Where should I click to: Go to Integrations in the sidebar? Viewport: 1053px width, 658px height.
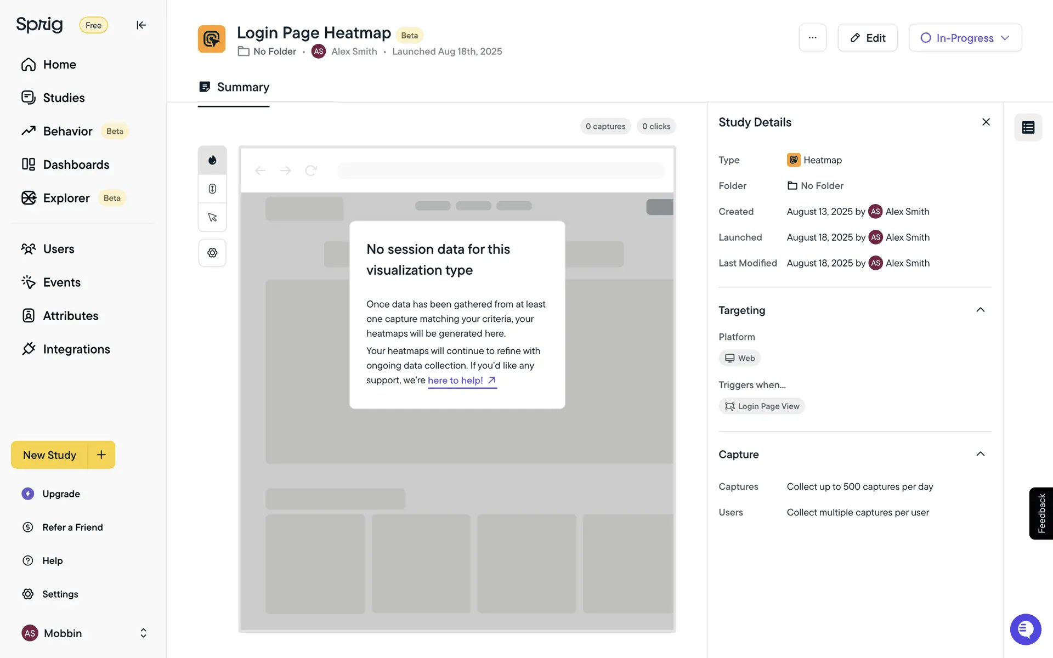pos(76,349)
